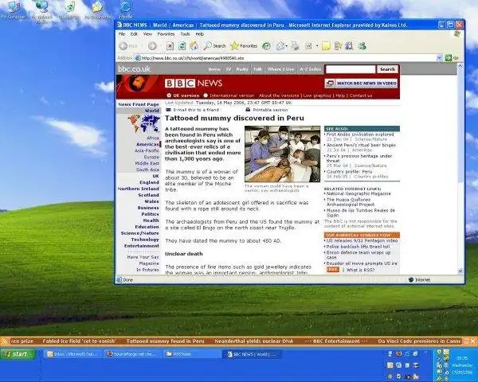
Task: Open the Search pane in IE toolbar
Action: pos(214,46)
